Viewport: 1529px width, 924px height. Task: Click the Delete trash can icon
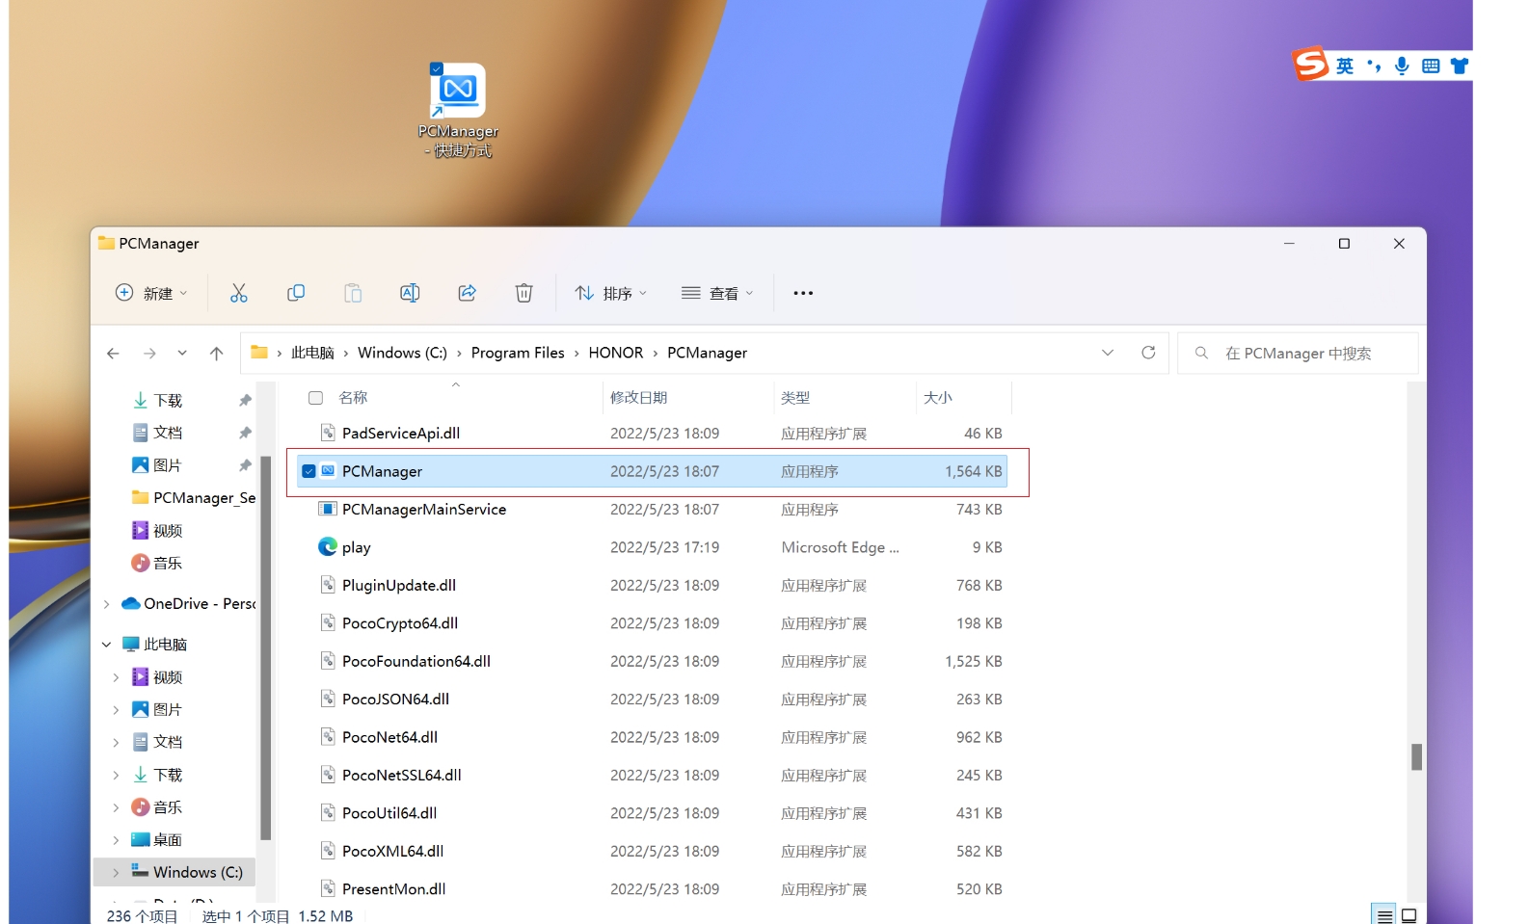pos(523,293)
